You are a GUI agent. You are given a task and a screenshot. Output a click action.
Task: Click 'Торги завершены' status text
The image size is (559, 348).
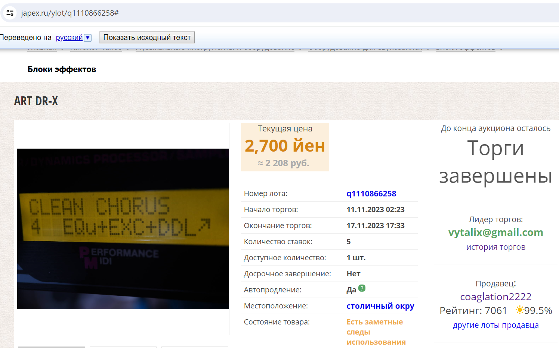click(x=496, y=162)
